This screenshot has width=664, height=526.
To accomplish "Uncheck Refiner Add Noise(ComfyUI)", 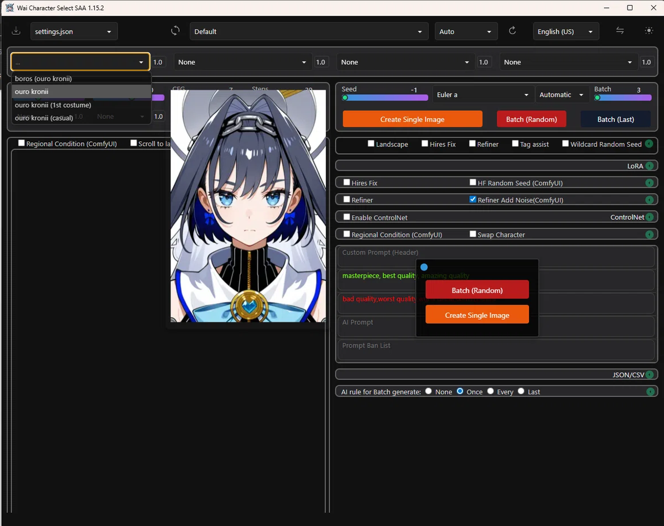I will (x=473, y=199).
